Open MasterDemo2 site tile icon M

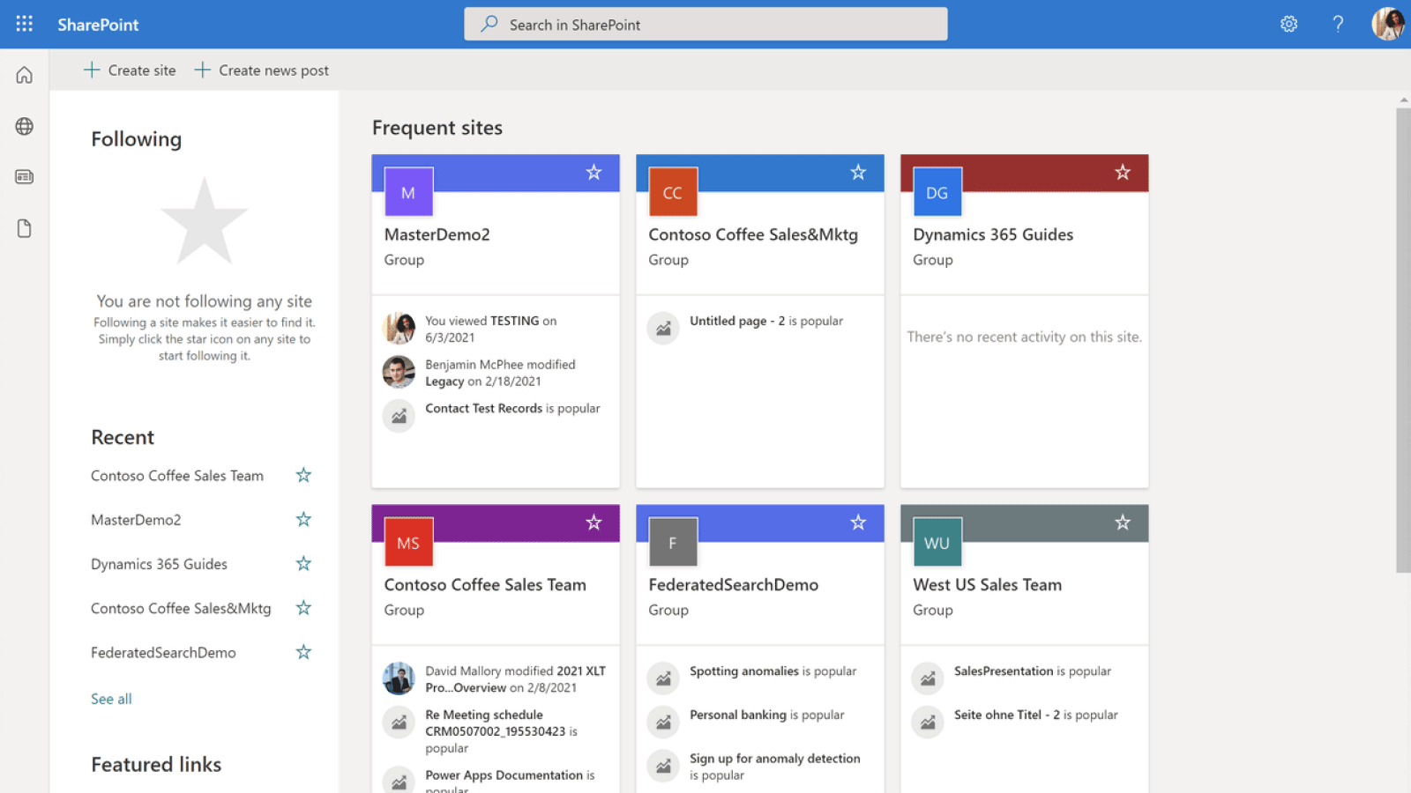408,192
